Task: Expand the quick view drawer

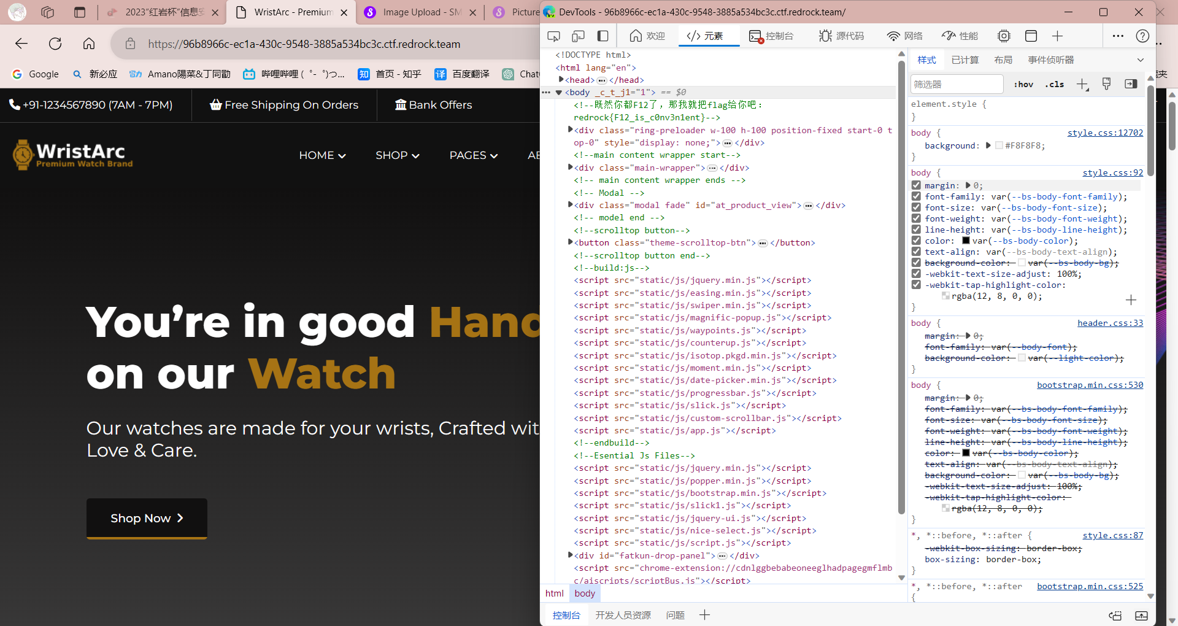Action: click(1141, 616)
